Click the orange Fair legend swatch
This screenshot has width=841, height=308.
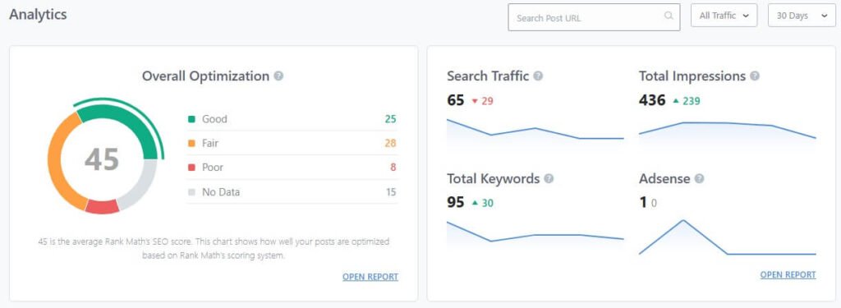click(191, 143)
